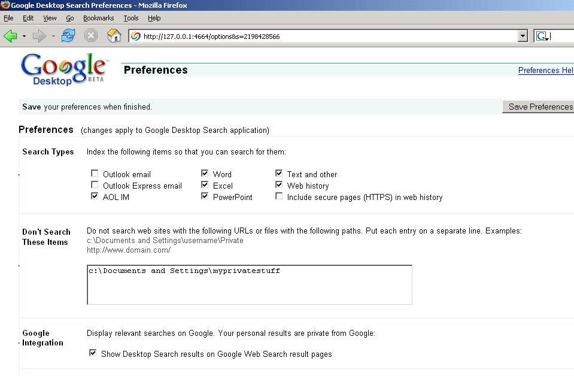
Task: Open the Forward button history dropdown
Action: coord(53,37)
